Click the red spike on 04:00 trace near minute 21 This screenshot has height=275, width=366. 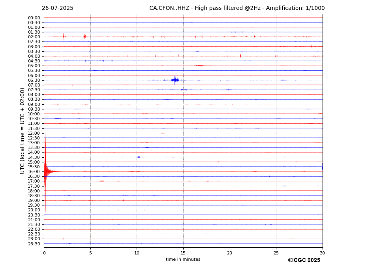click(x=240, y=56)
